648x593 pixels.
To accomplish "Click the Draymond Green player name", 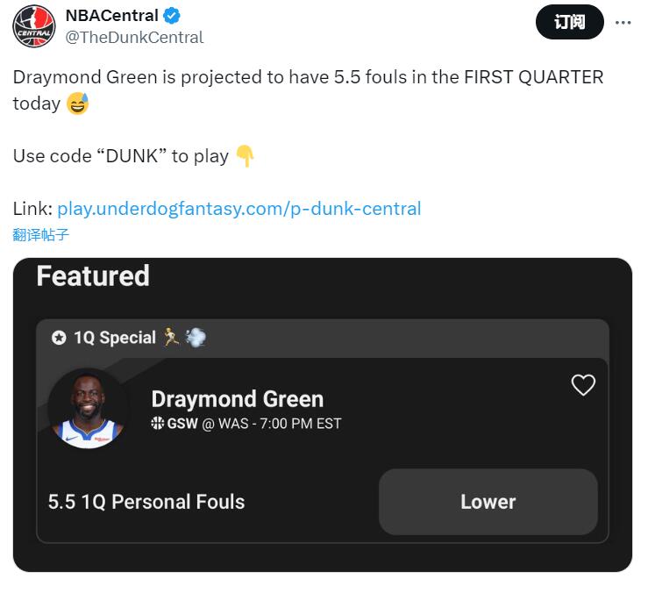I will [x=237, y=399].
